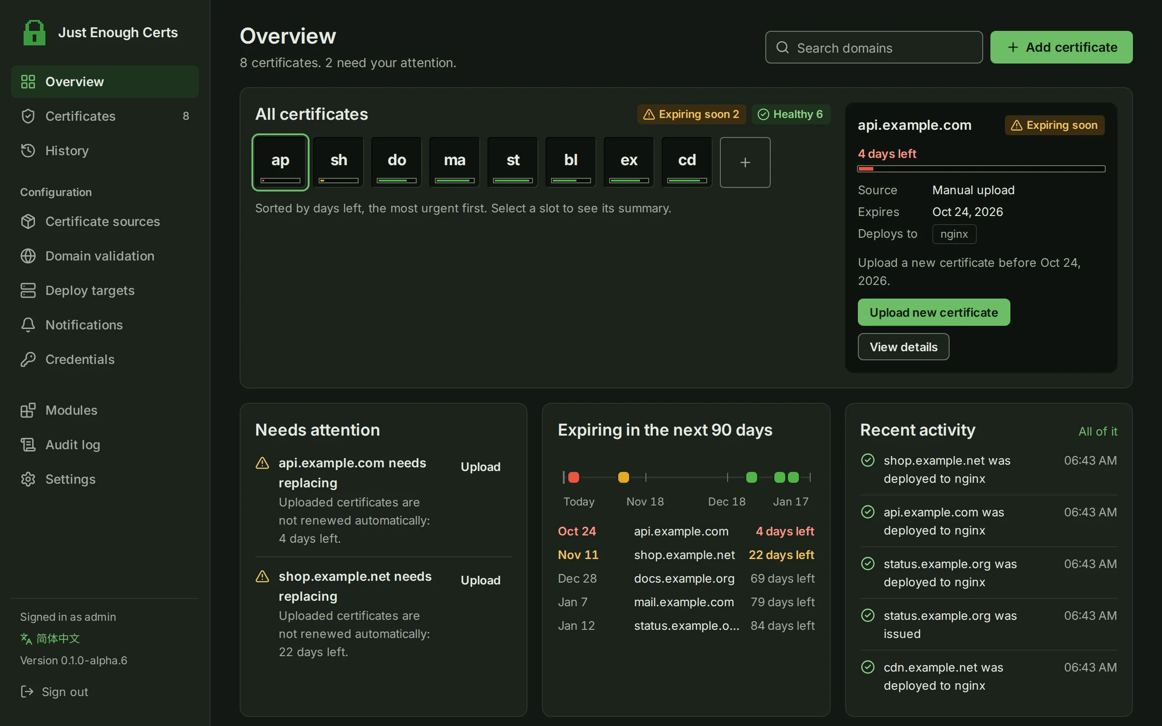
Task: Click the View details button
Action: (x=903, y=347)
